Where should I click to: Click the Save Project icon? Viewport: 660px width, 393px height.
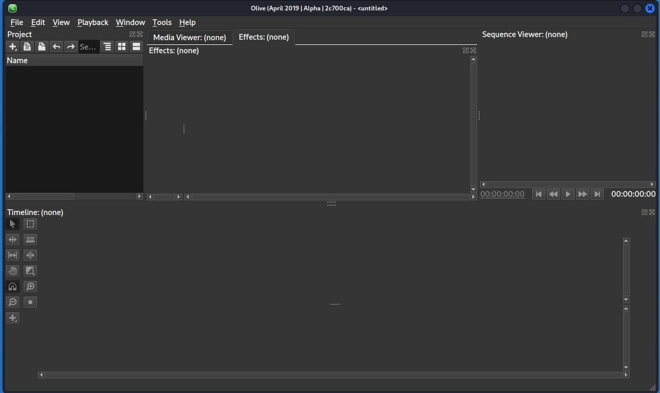[42, 46]
